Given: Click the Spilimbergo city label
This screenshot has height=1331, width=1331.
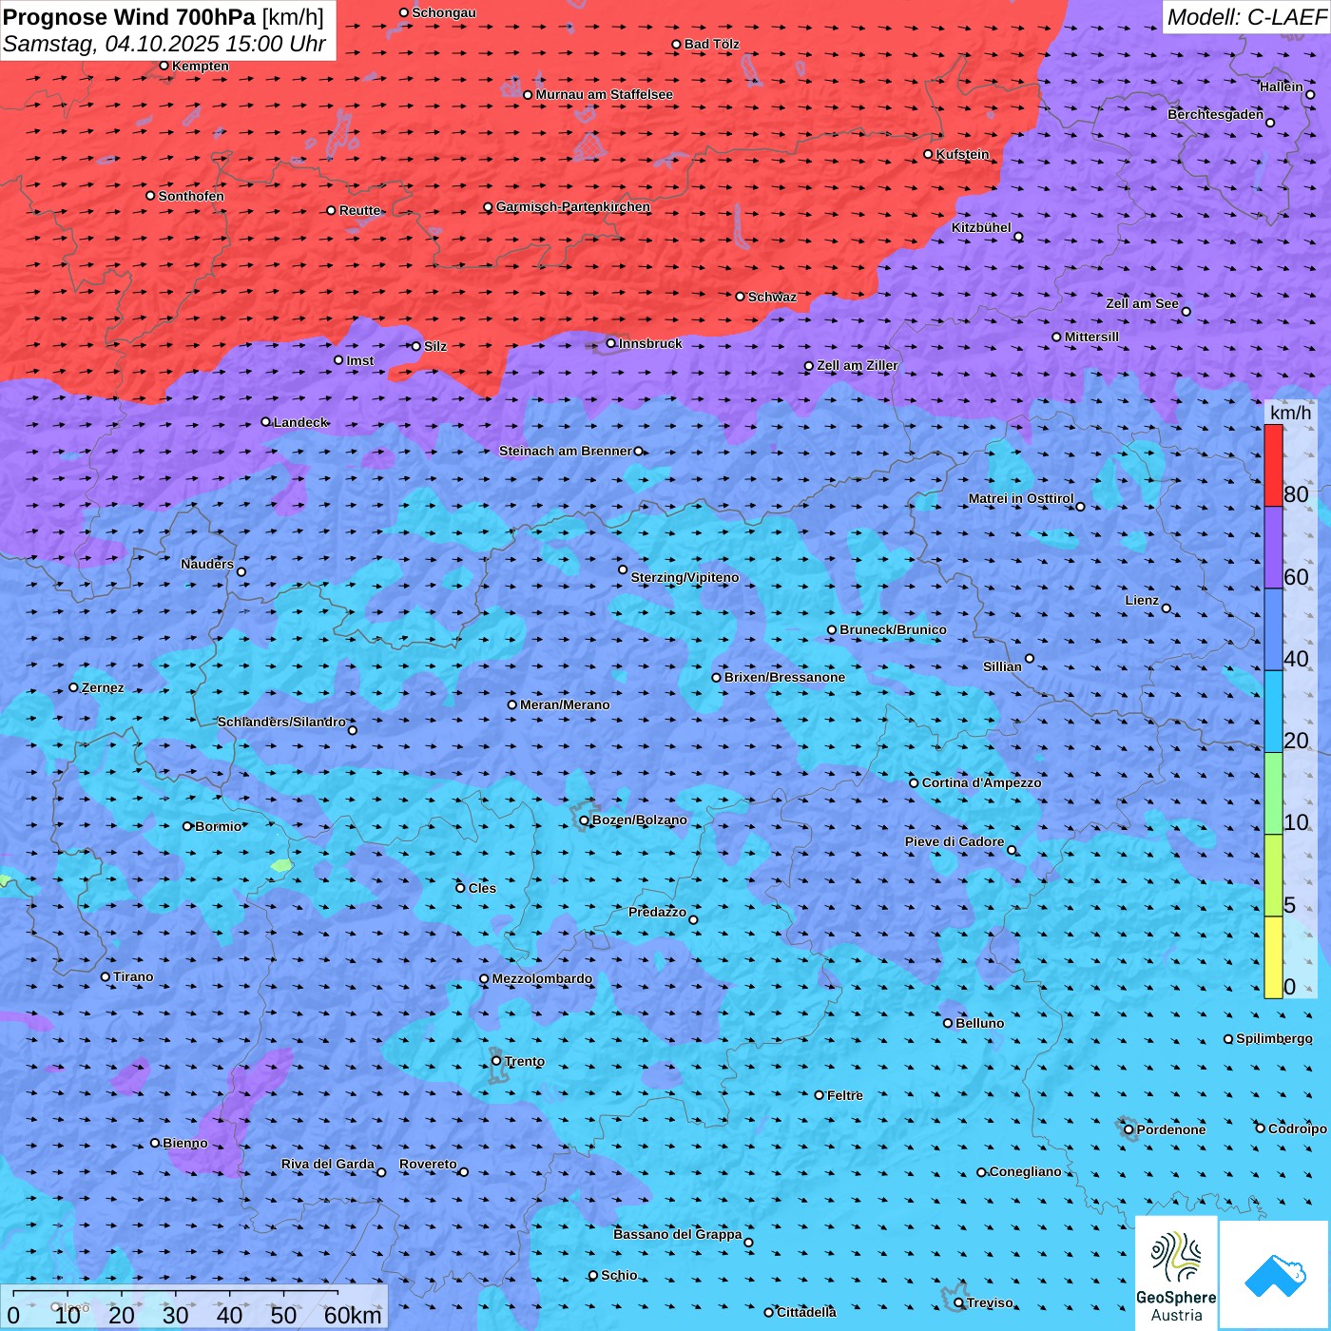Looking at the screenshot, I should [x=1274, y=1038].
